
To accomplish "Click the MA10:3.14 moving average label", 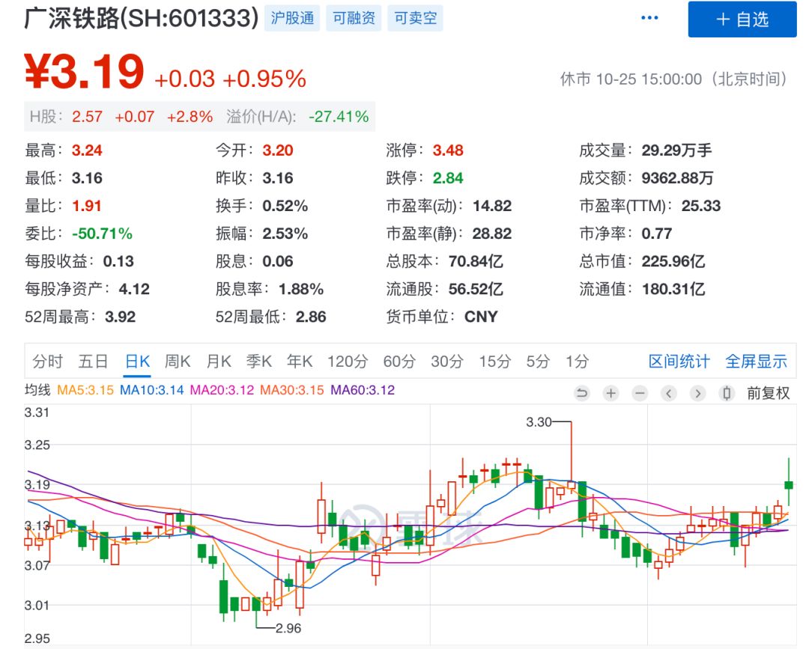I will (151, 390).
